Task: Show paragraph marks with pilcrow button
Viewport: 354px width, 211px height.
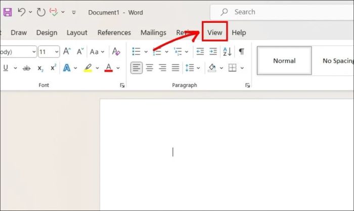Action: 241,52
